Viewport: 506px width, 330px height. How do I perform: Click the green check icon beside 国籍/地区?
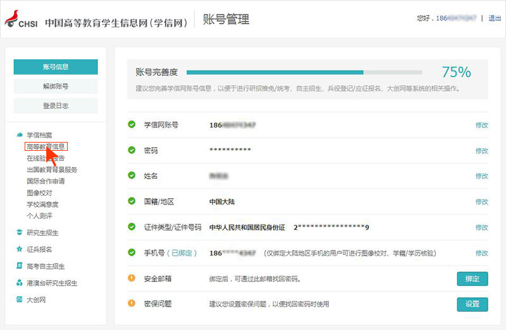point(132,201)
